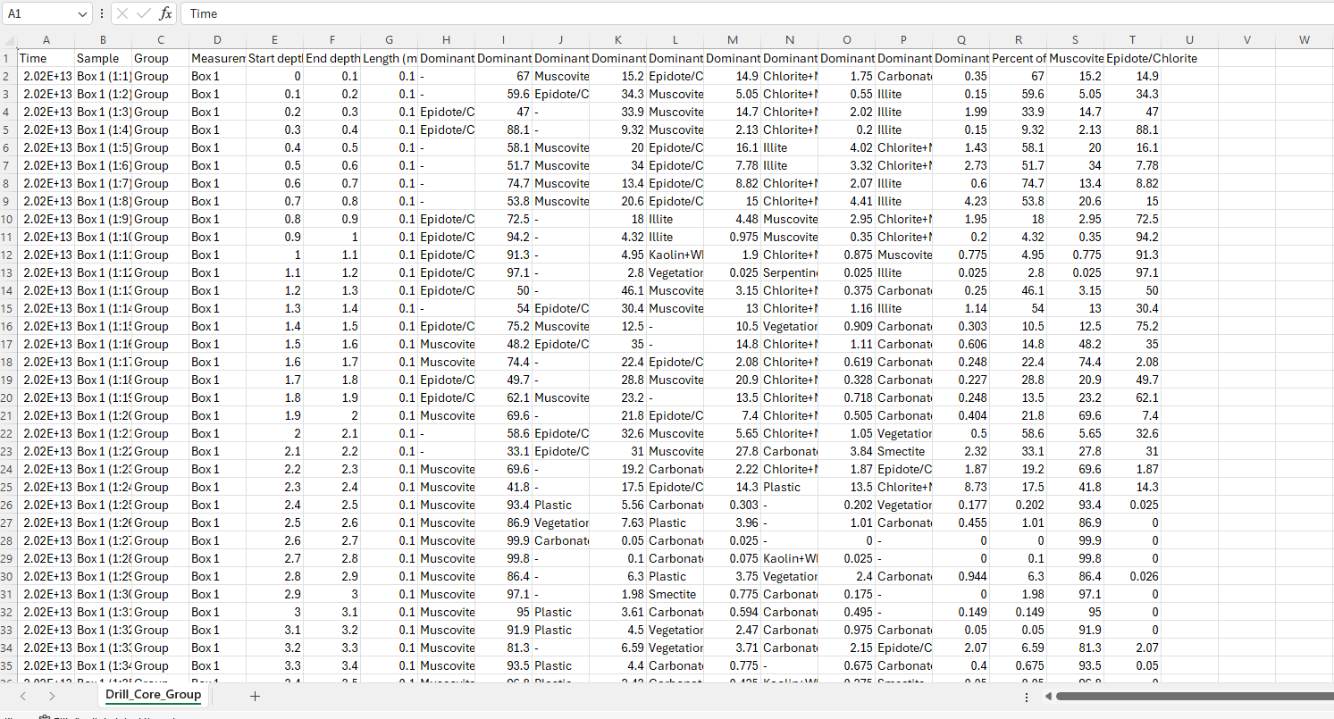Select the Percent of header cell in R1

[x=1019, y=58]
